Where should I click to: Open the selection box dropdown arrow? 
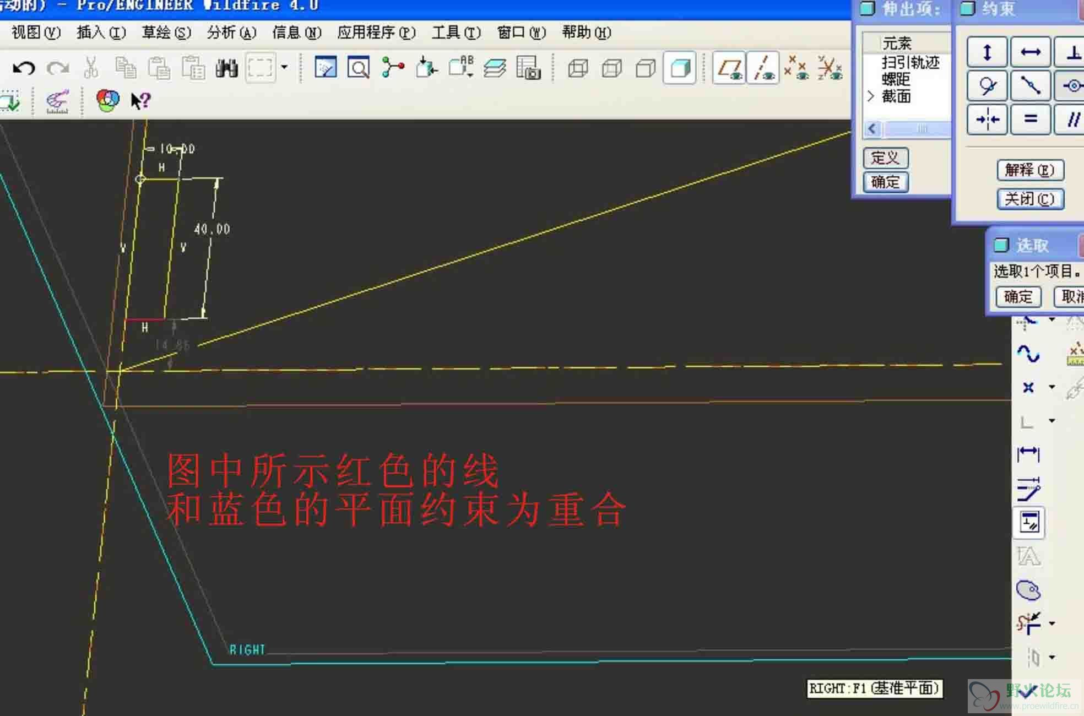point(284,67)
